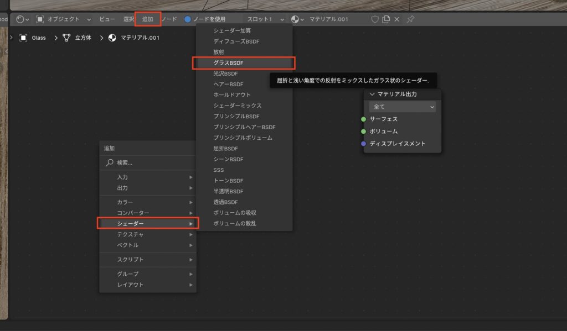Viewport: 567px width, 331px height.
Task: Click the material sphere icon in the breadcrumb
Action: 111,38
